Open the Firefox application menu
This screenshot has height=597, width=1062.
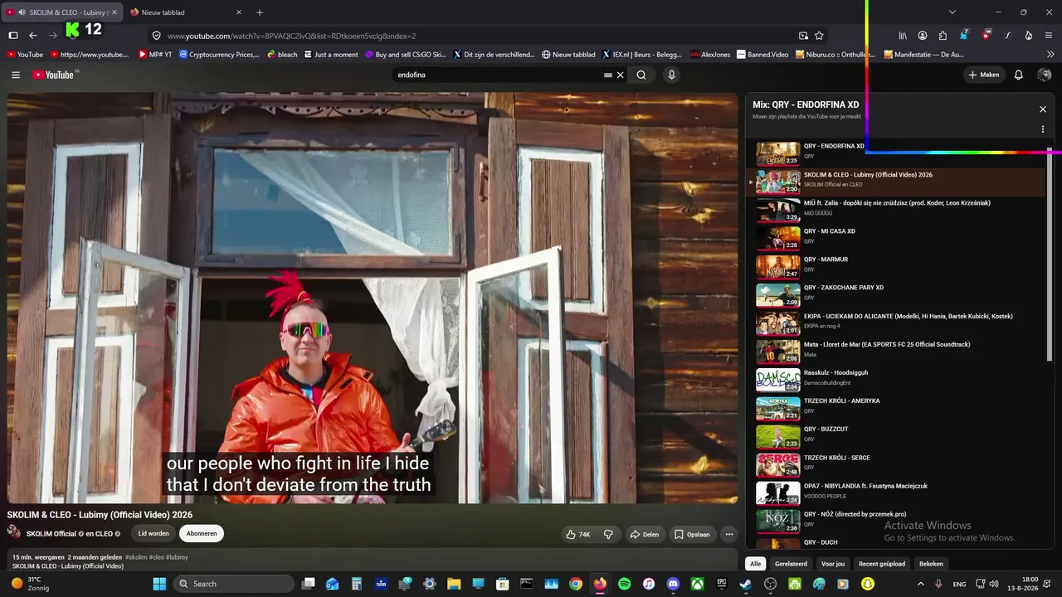1049,36
